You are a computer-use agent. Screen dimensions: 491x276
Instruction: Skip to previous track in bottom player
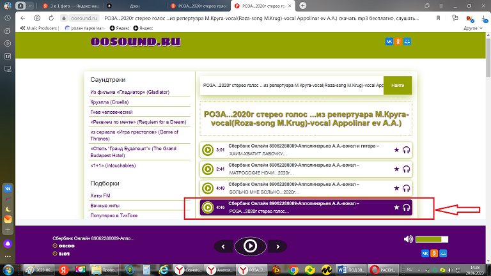click(223, 247)
